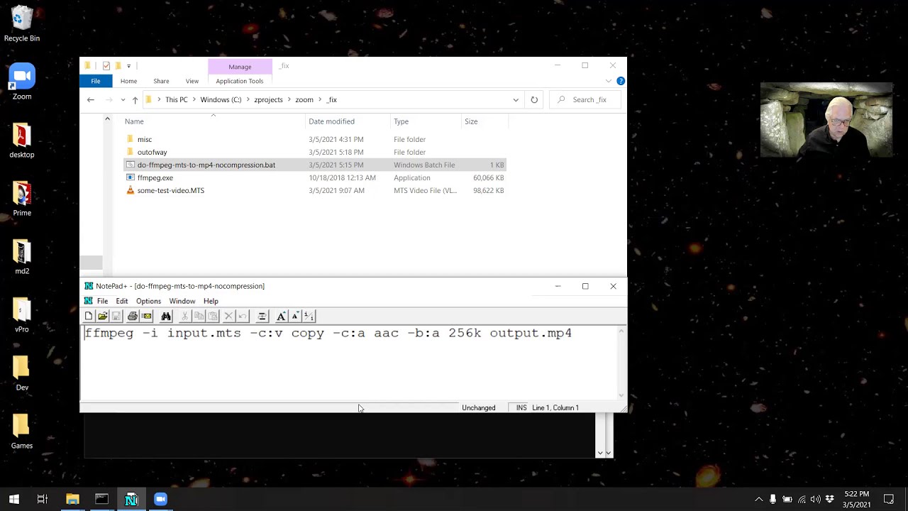
Task: Click the New document icon in NotePad+ toolbar
Action: click(89, 316)
